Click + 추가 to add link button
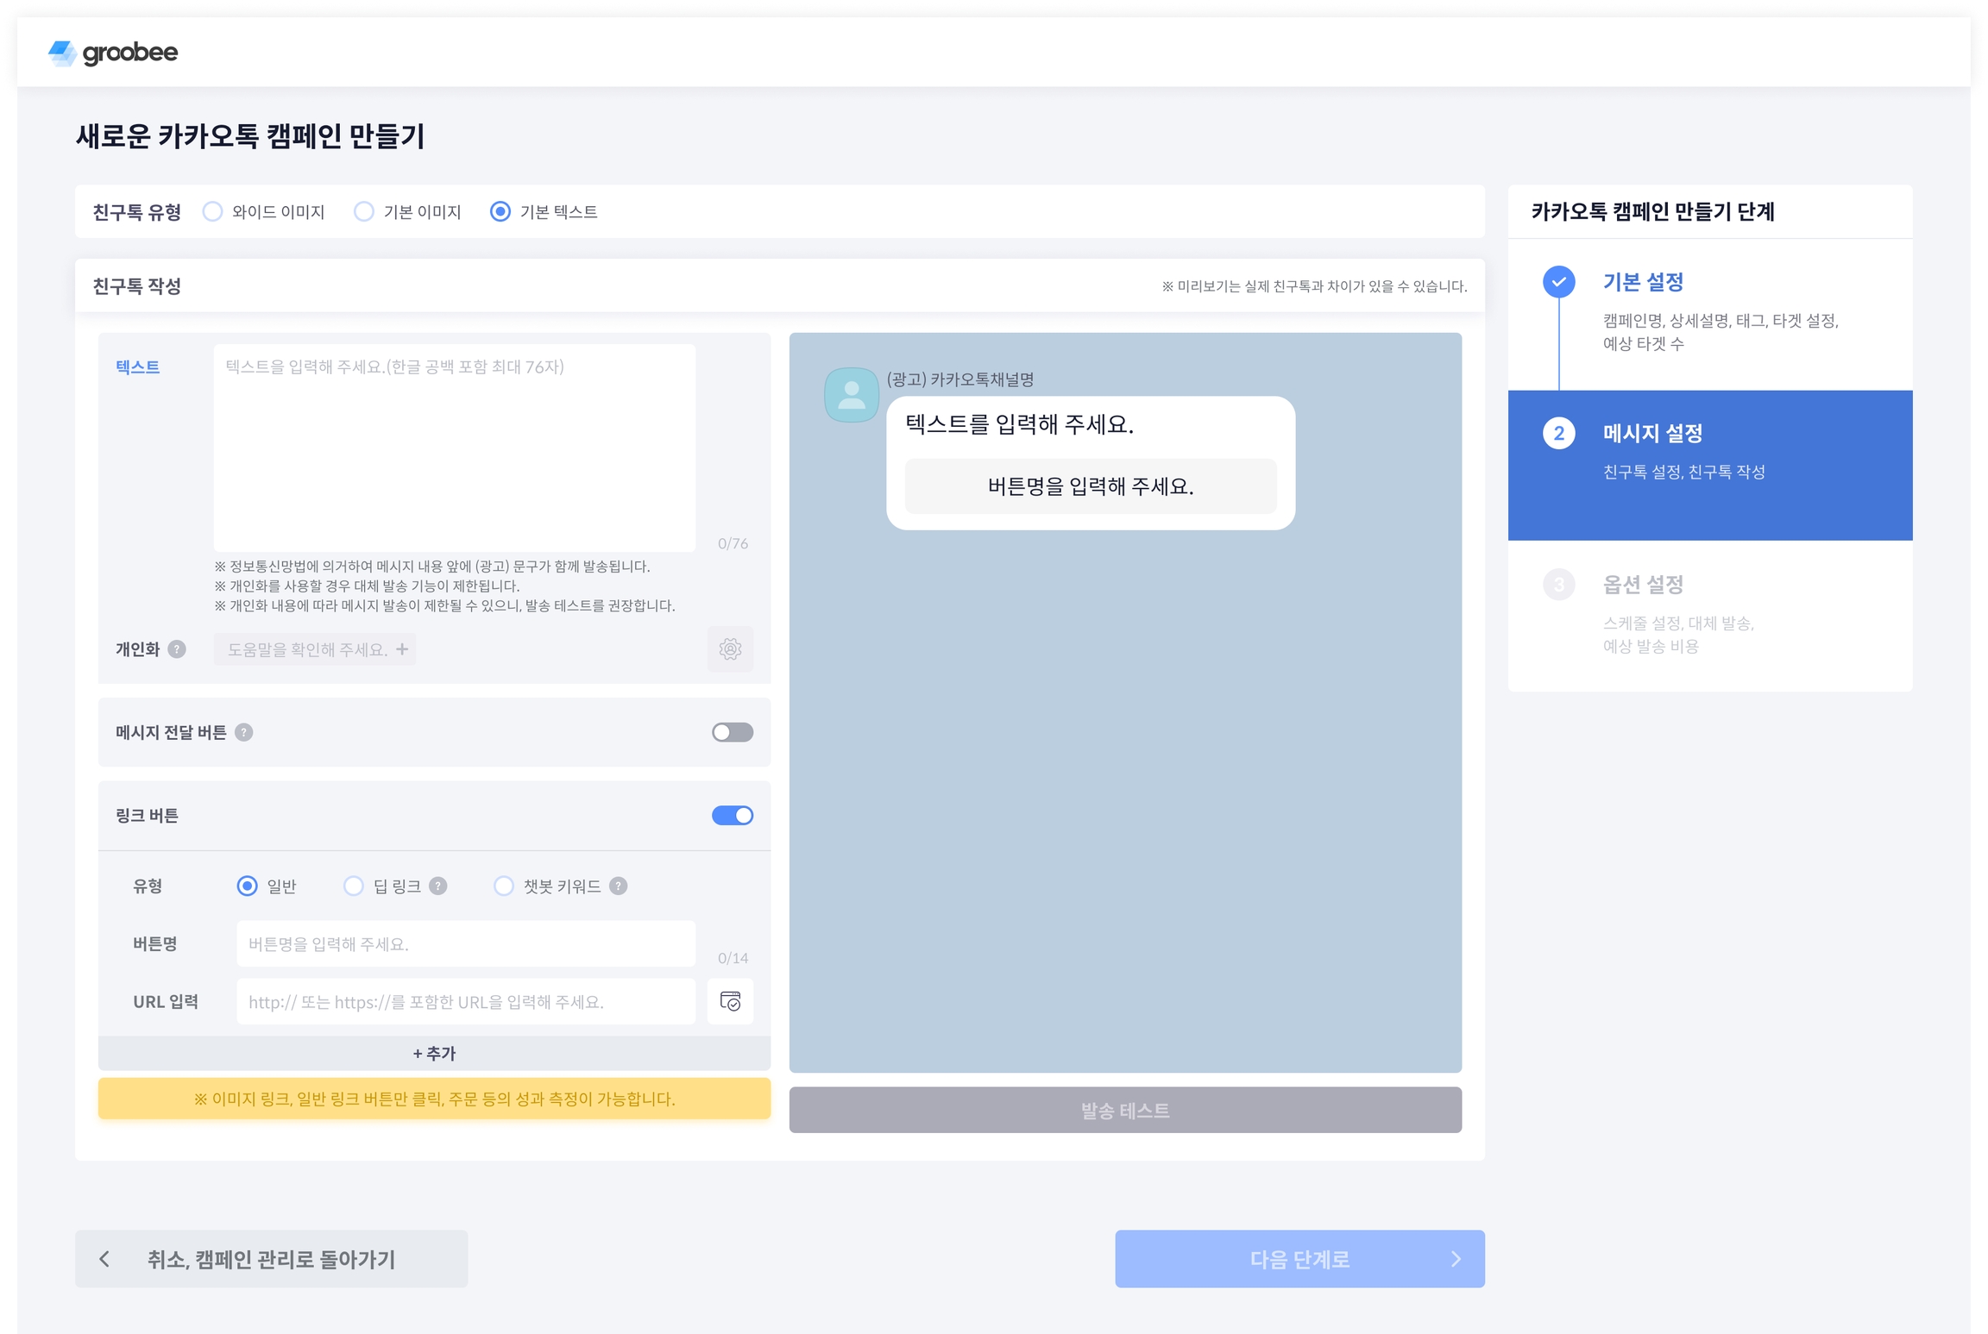1988x1334 pixels. 434,1053
